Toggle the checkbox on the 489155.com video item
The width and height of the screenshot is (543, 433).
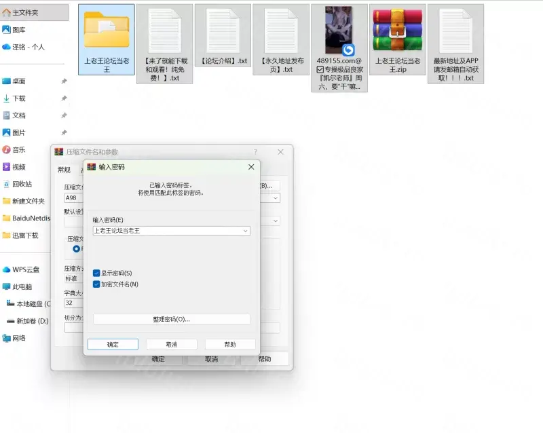(320, 70)
